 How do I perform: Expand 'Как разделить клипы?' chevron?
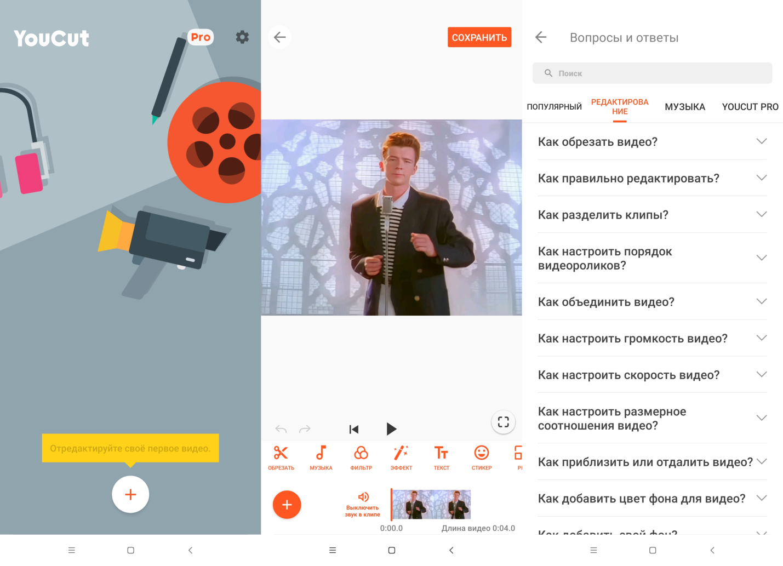[762, 214]
